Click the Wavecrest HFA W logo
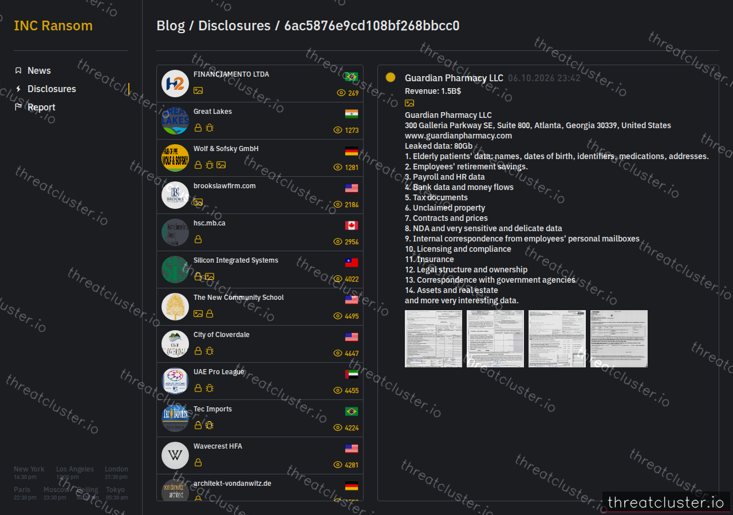733x515 pixels. 175,455
